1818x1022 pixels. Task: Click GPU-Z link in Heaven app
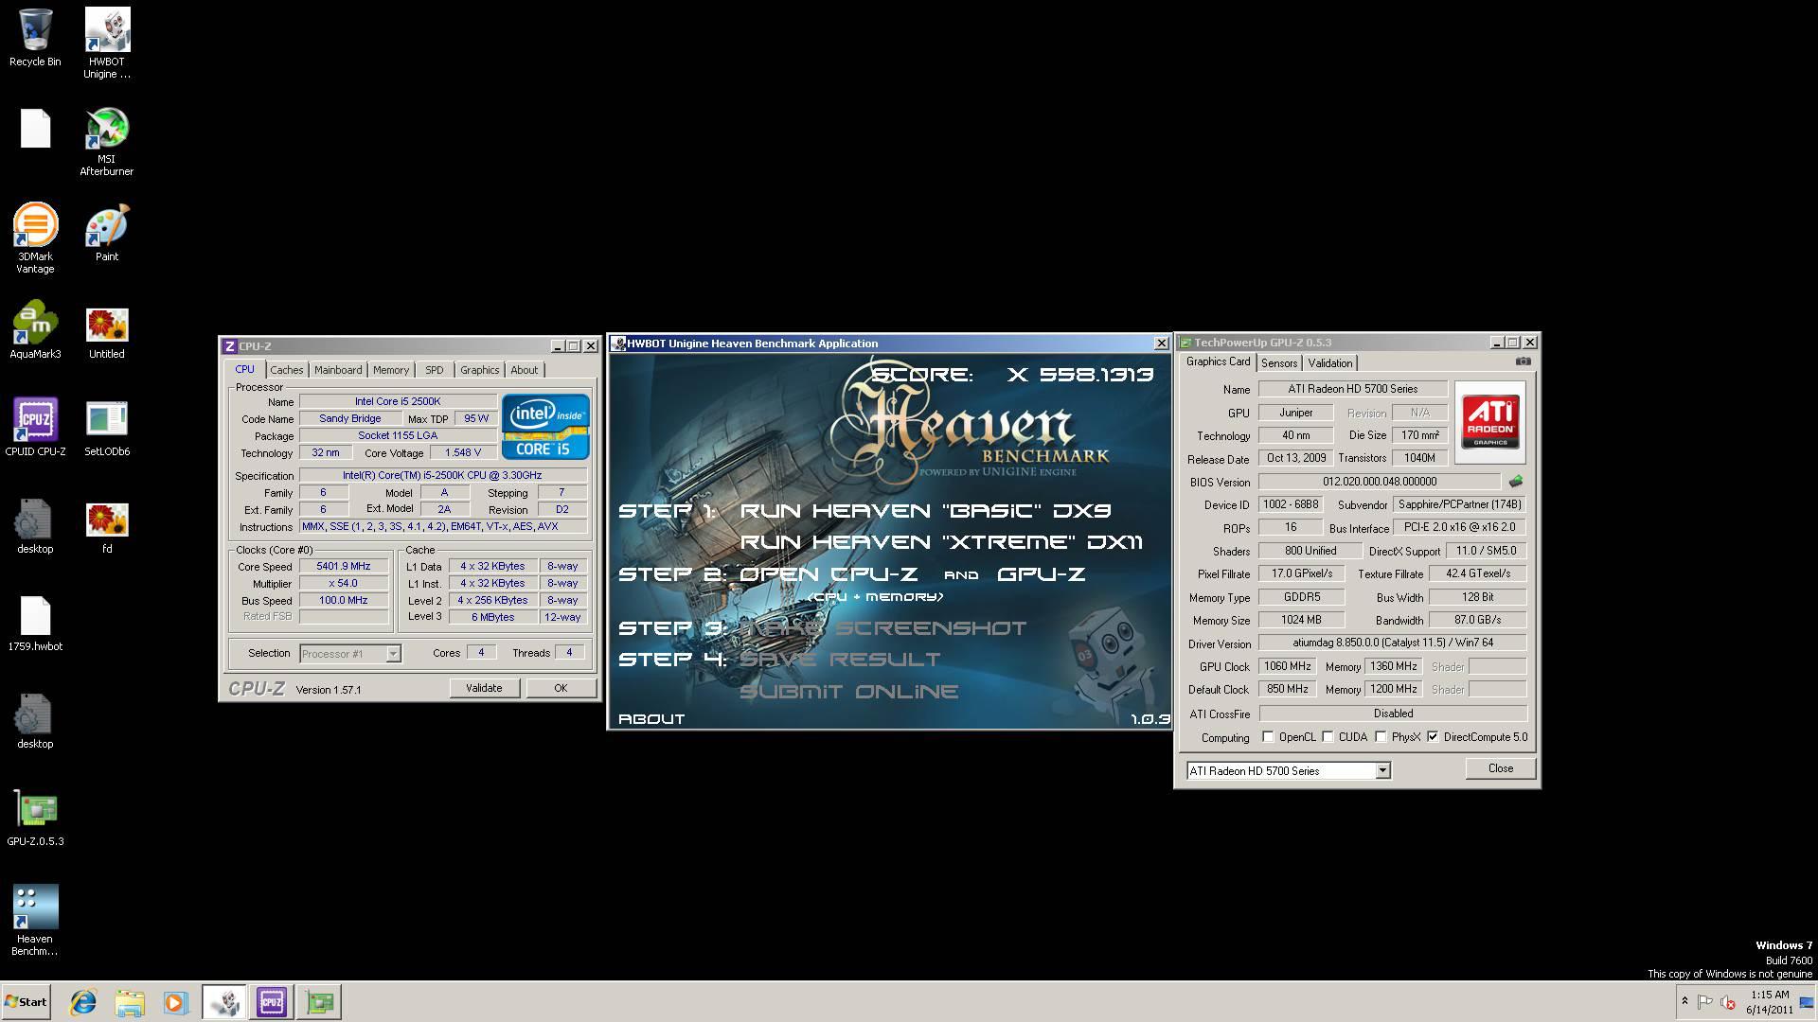click(1041, 574)
